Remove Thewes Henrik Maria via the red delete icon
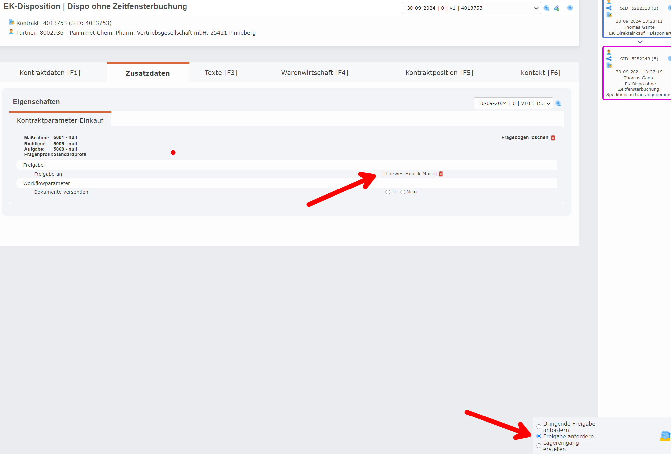 441,173
